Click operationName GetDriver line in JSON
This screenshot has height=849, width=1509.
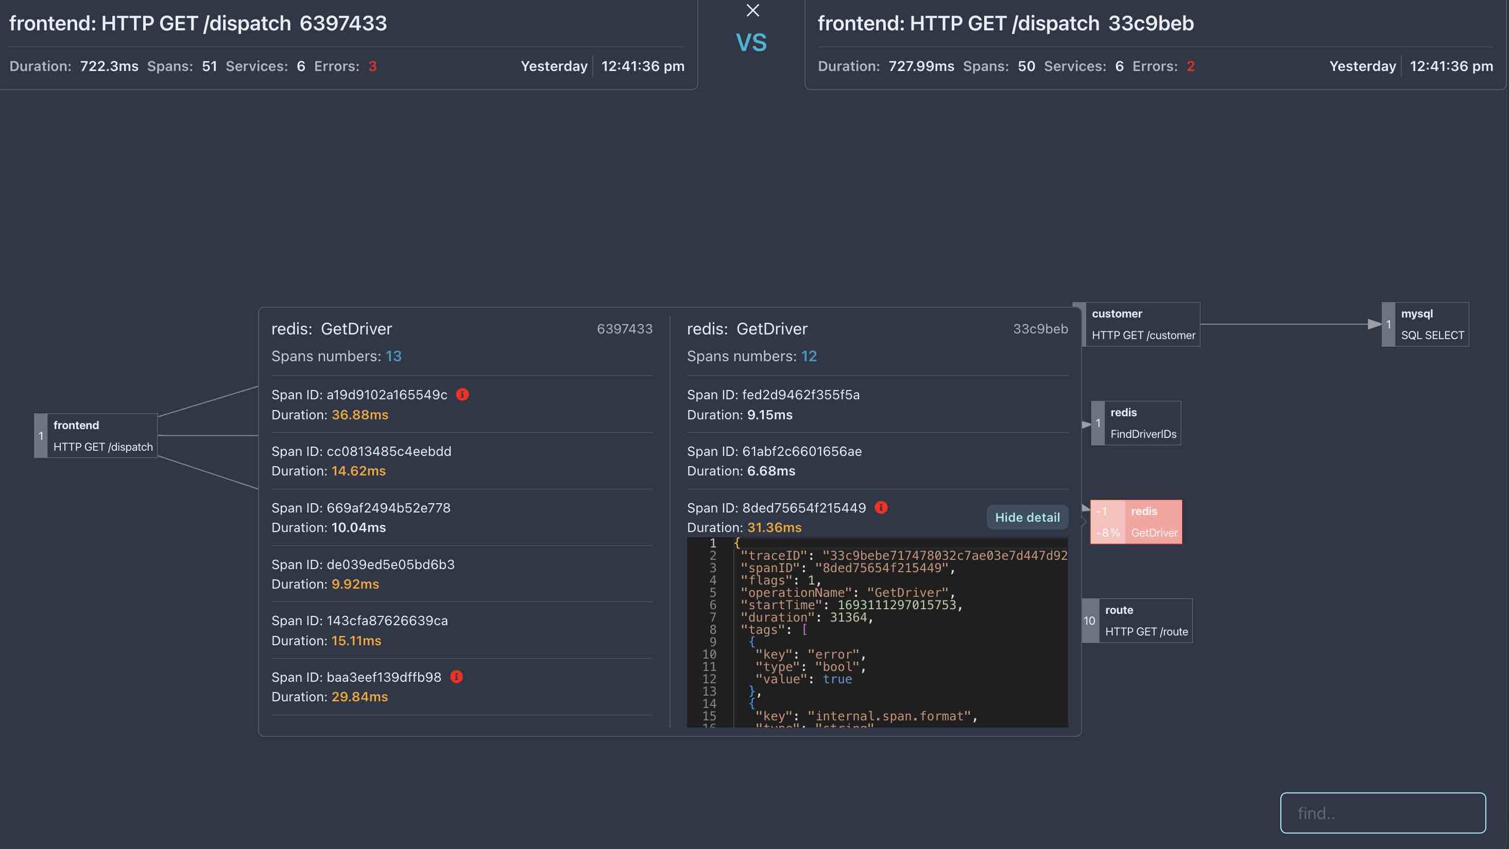click(848, 592)
